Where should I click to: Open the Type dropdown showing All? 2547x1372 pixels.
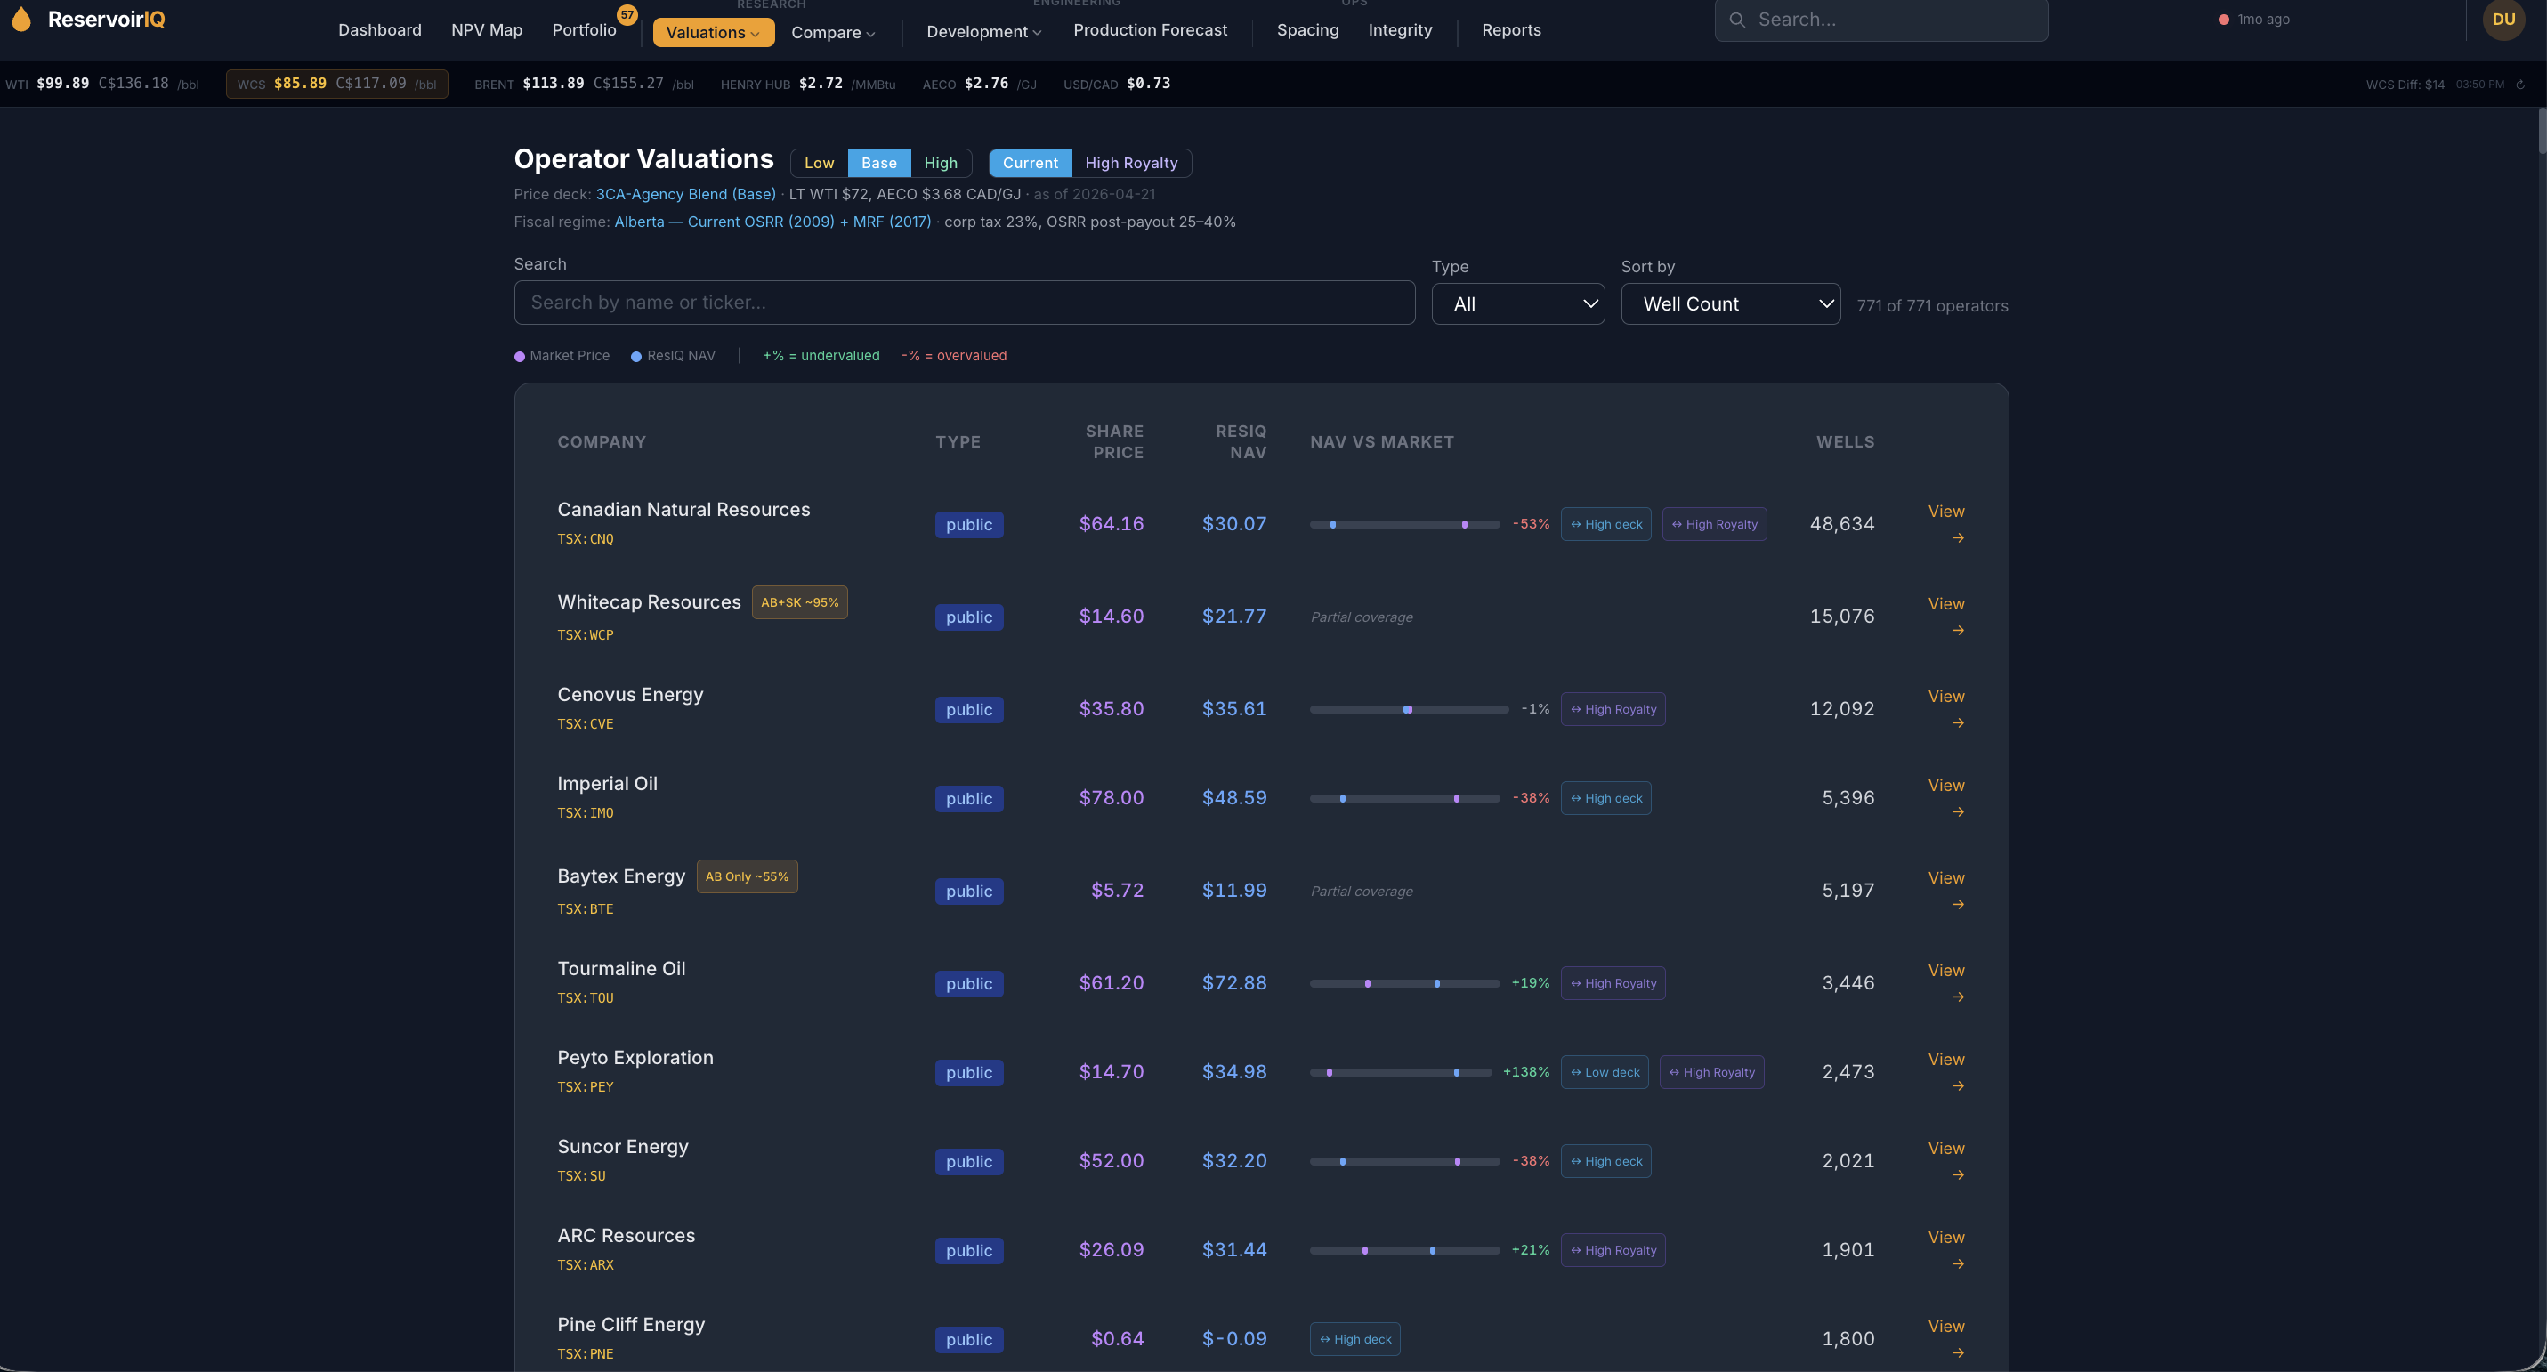pyautogui.click(x=1517, y=304)
